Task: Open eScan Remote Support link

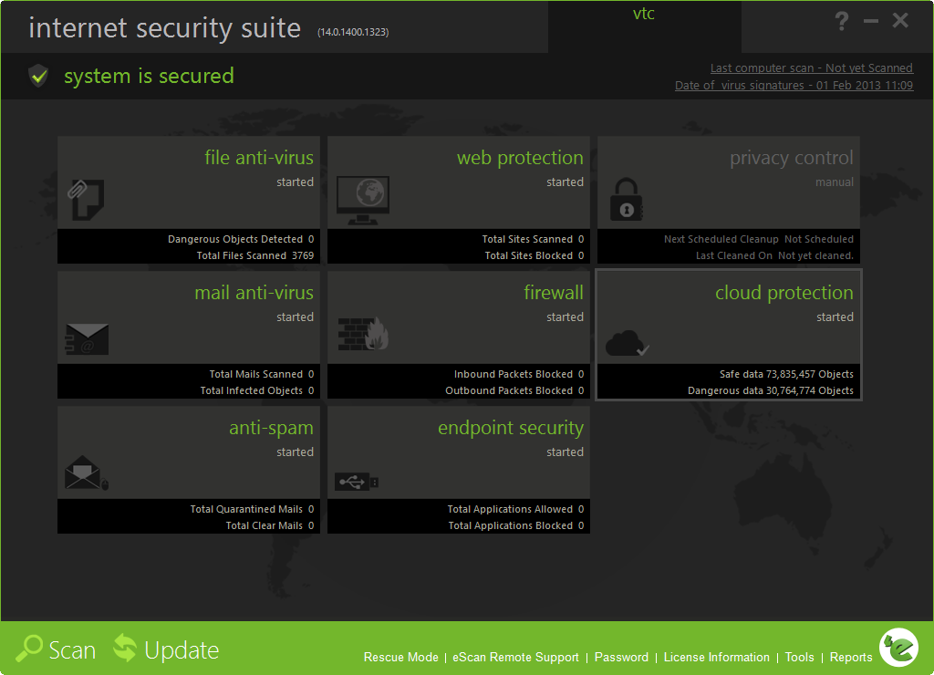Action: [x=515, y=657]
